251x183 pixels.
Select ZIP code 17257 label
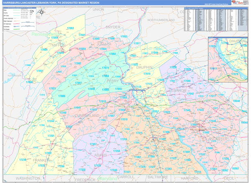[x=69, y=127]
